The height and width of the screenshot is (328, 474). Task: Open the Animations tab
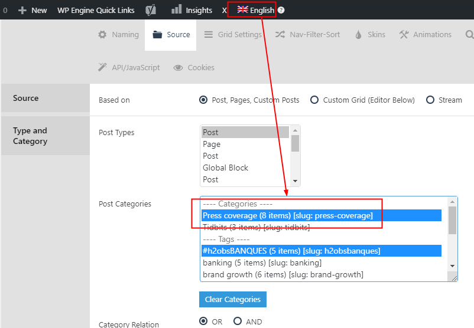click(x=425, y=35)
